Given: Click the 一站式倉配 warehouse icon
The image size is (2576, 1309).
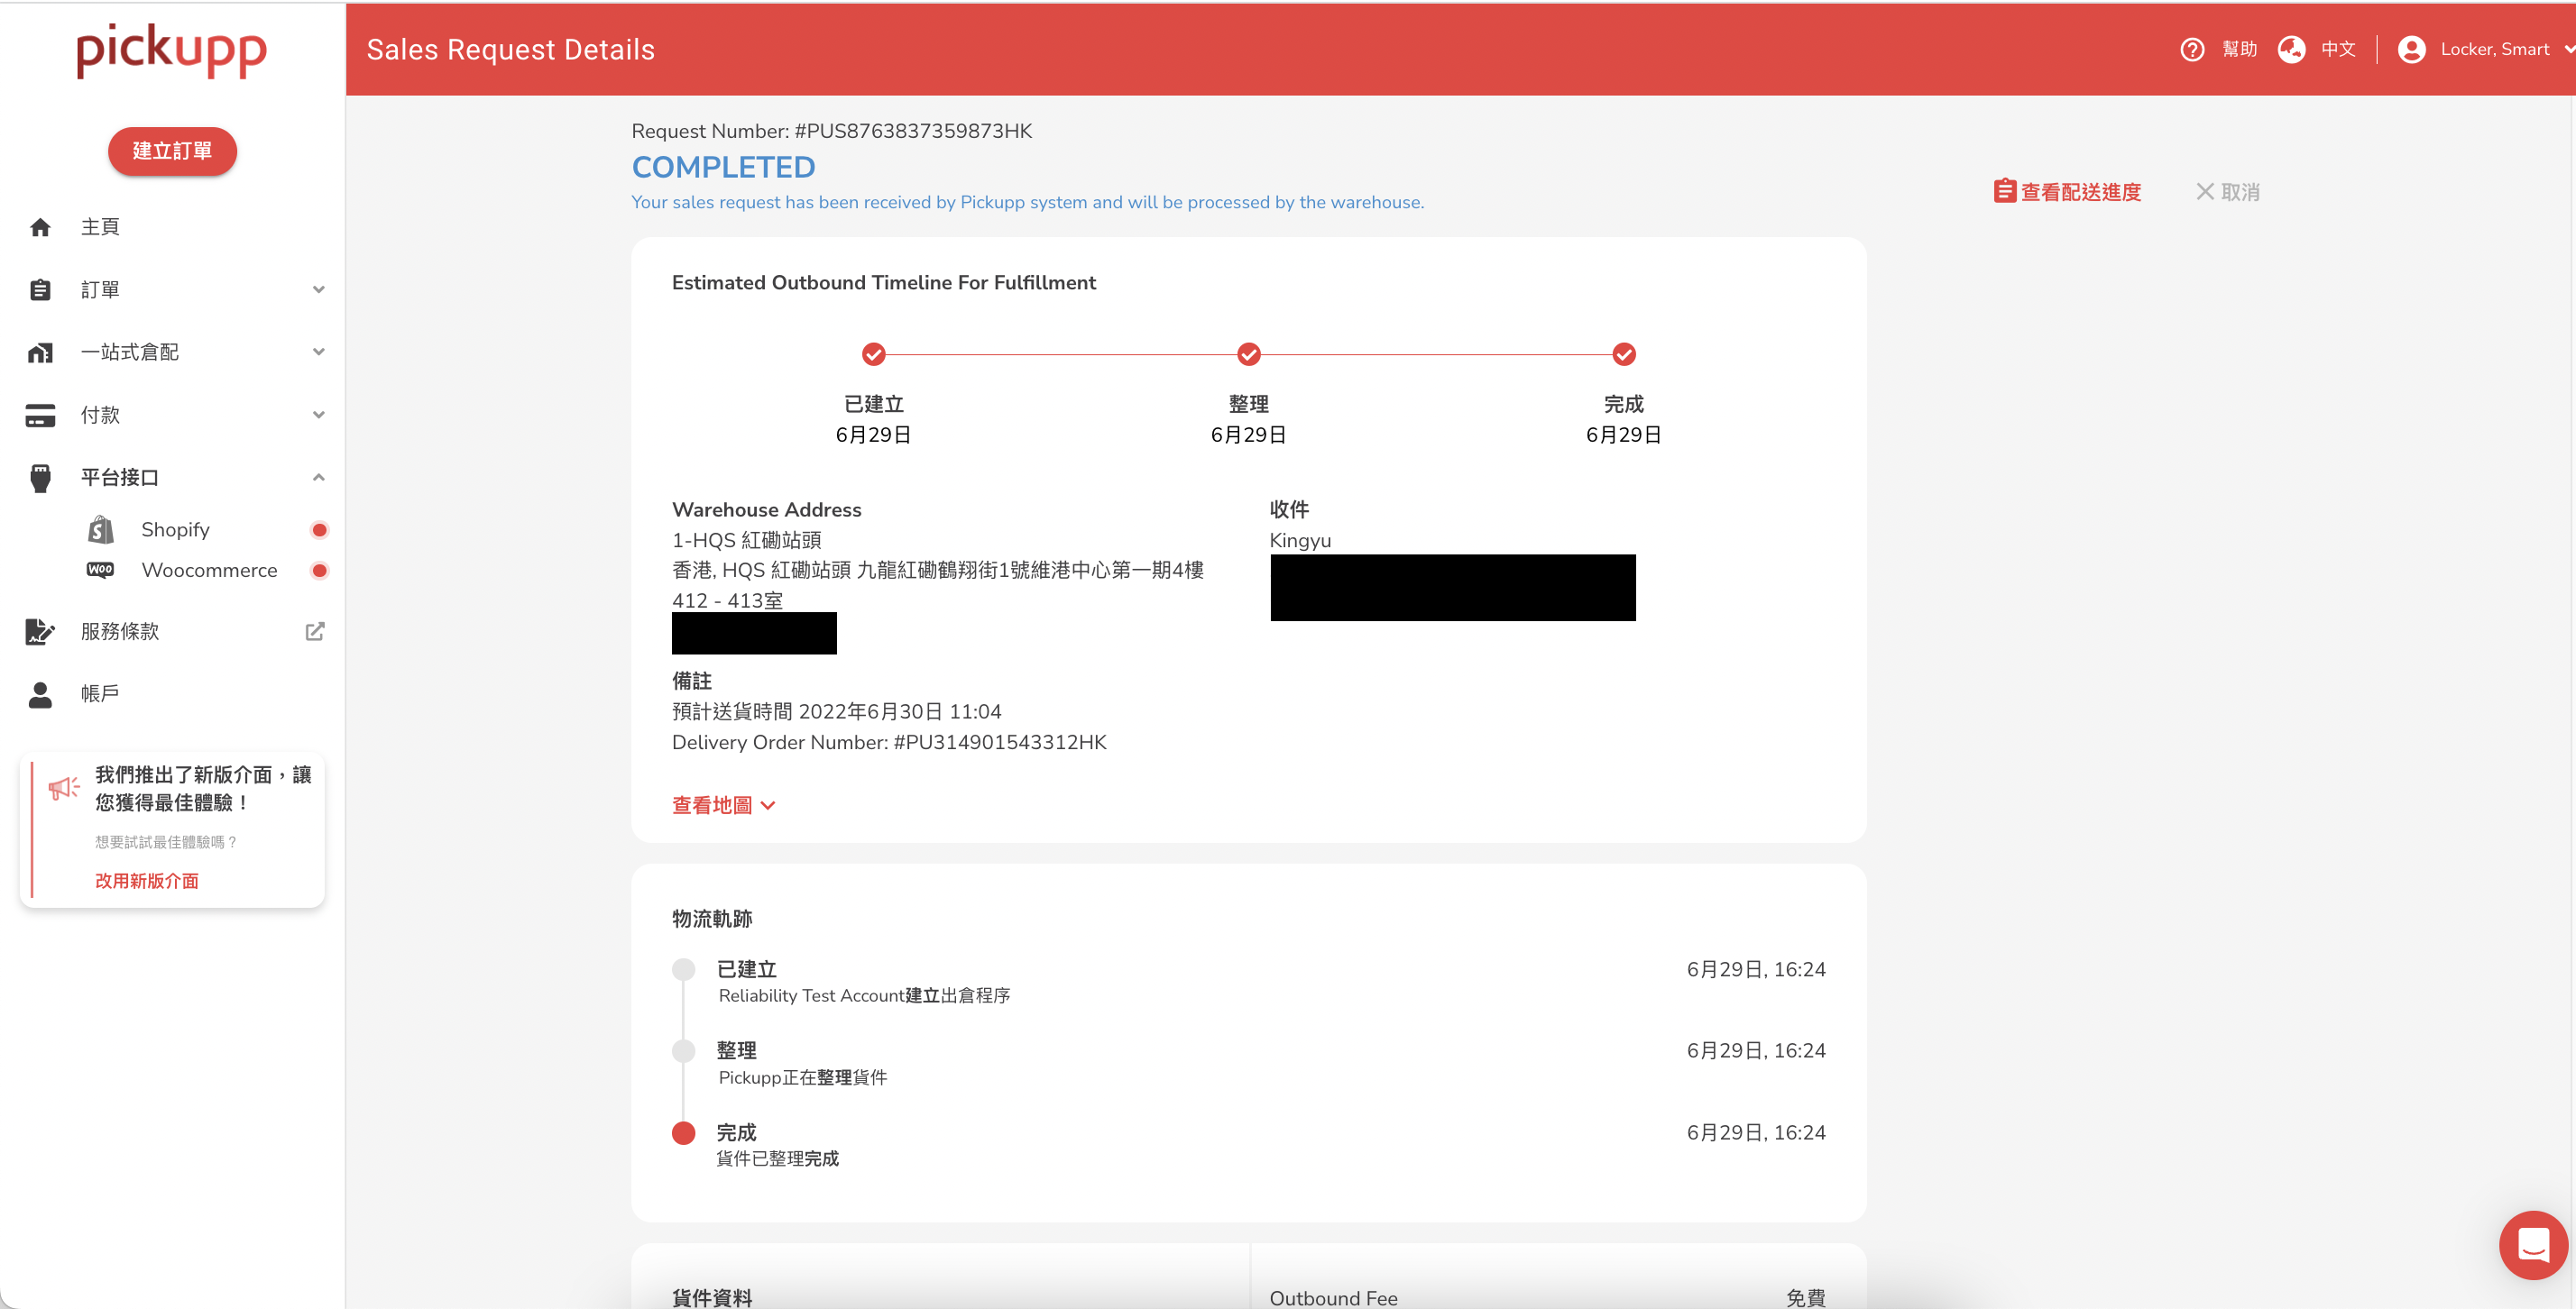Looking at the screenshot, I should [40, 352].
